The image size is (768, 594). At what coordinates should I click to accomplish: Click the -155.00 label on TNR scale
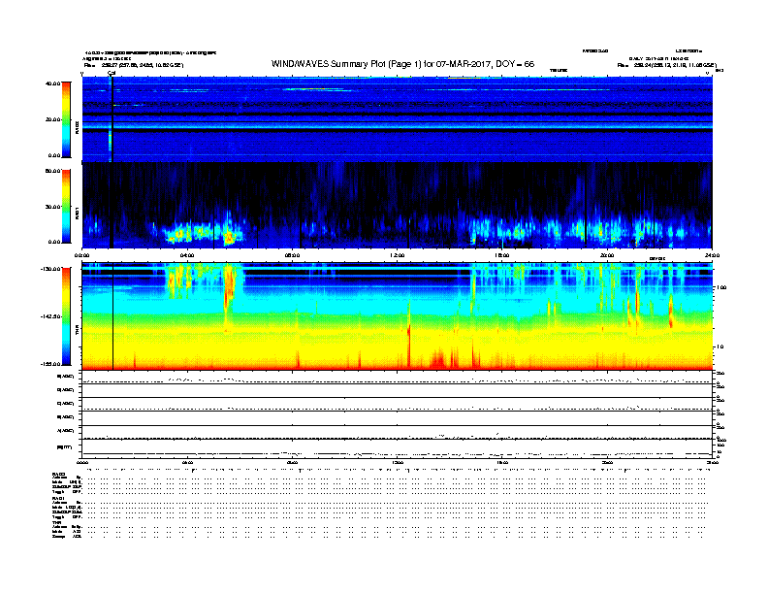[x=50, y=364]
